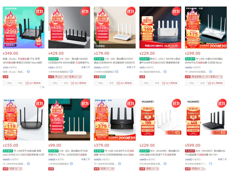Click heart 关注 icon for Xiaomi AX3000T
Image resolution: width=230 pixels, height=172 pixels.
point(107,83)
